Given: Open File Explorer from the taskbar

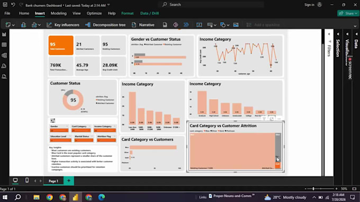Looking at the screenshot, I should coord(37,197).
